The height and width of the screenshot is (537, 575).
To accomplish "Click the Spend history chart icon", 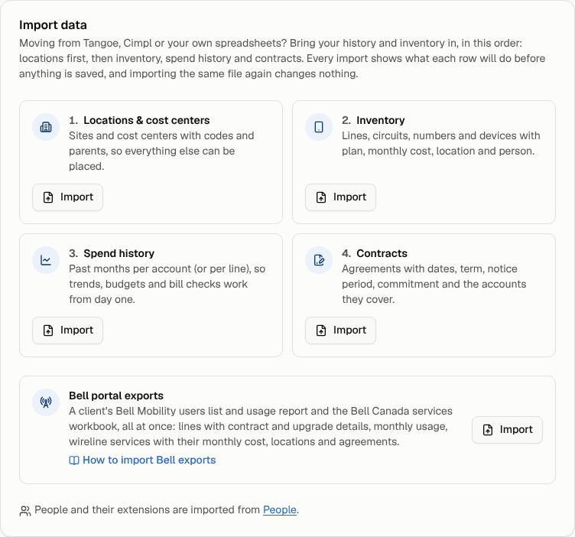I will (46, 260).
